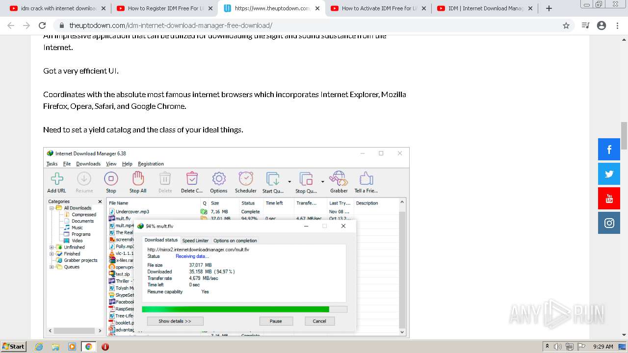The image size is (628, 353).
Task: Reload the current page
Action: click(42, 25)
